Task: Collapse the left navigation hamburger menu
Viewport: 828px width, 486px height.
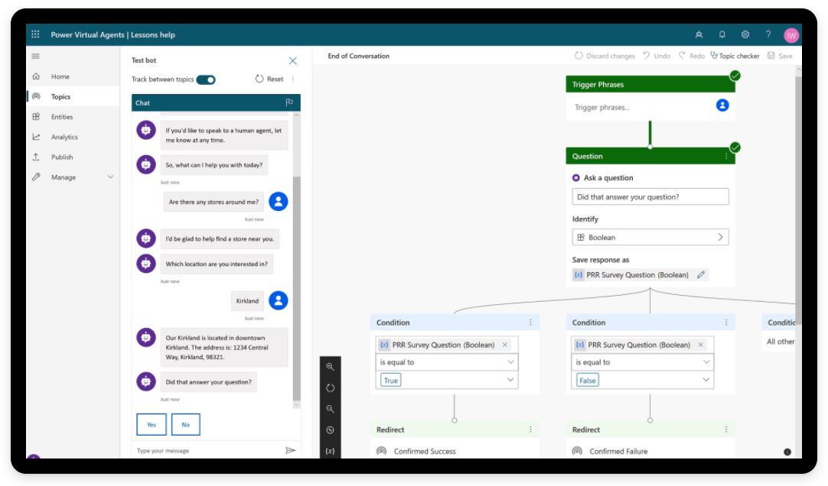Action: tap(36, 56)
